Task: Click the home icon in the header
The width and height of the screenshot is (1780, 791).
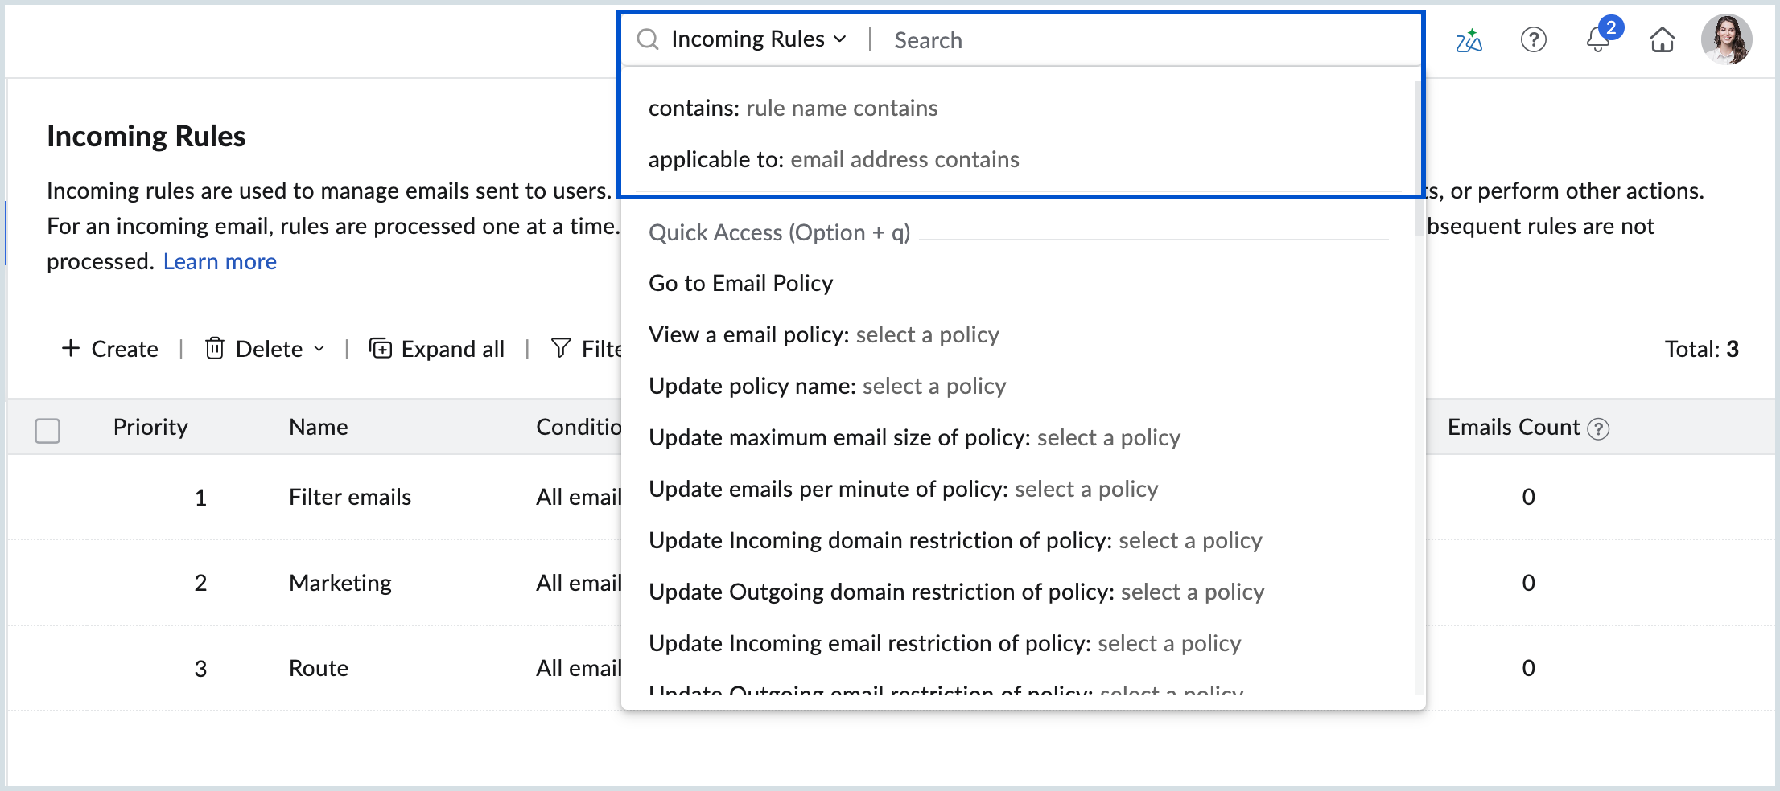Action: pyautogui.click(x=1663, y=39)
